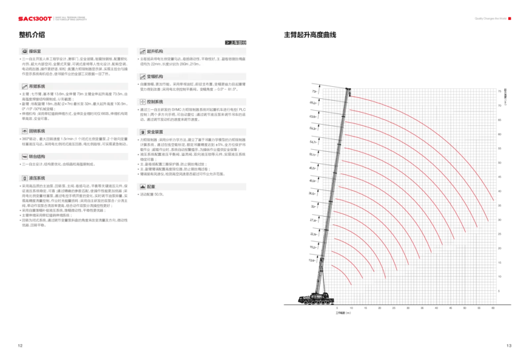530x360 pixels.
Task: Select the 安全装置 safety device icon
Action: coord(142,132)
